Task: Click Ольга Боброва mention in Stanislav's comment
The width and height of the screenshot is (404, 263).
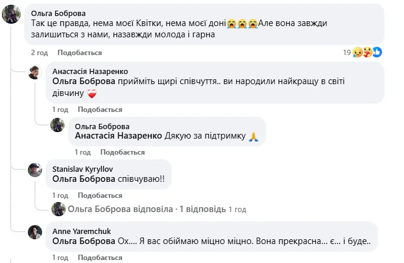Action: pos(84,178)
